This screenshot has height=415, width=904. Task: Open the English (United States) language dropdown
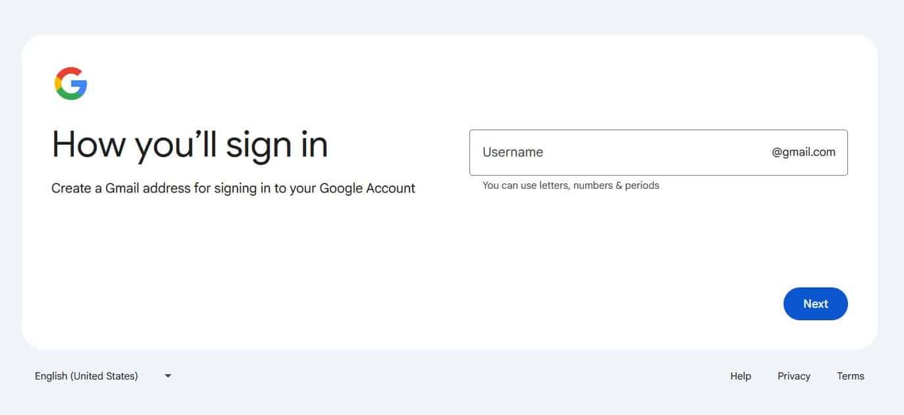pos(86,376)
